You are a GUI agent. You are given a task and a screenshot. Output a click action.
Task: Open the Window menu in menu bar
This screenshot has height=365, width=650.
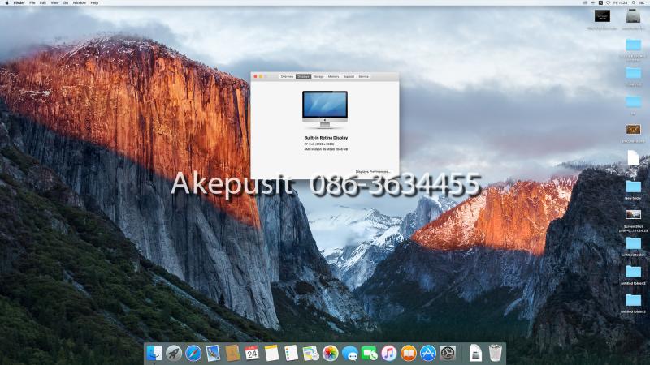79,3
